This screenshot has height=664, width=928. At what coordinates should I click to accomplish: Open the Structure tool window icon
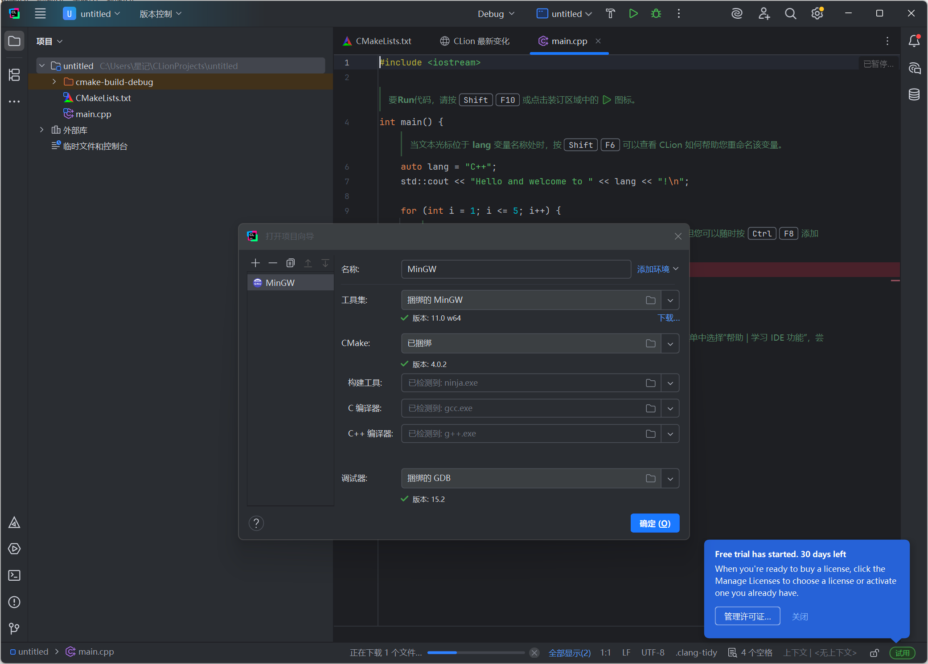pos(14,75)
